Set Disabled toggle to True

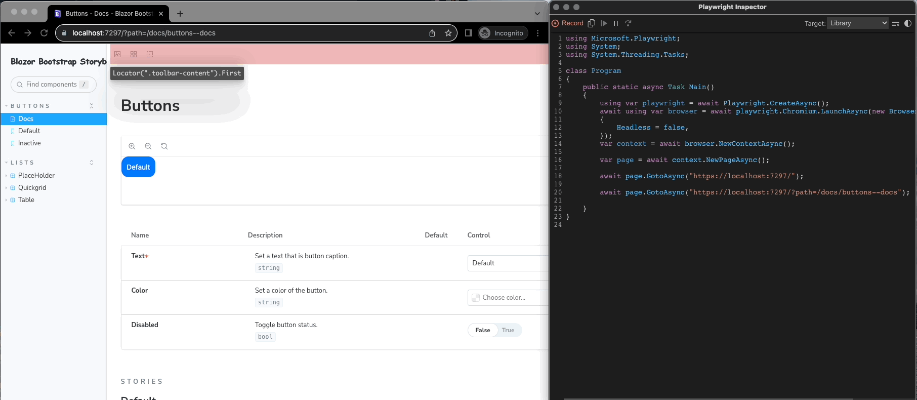(508, 330)
